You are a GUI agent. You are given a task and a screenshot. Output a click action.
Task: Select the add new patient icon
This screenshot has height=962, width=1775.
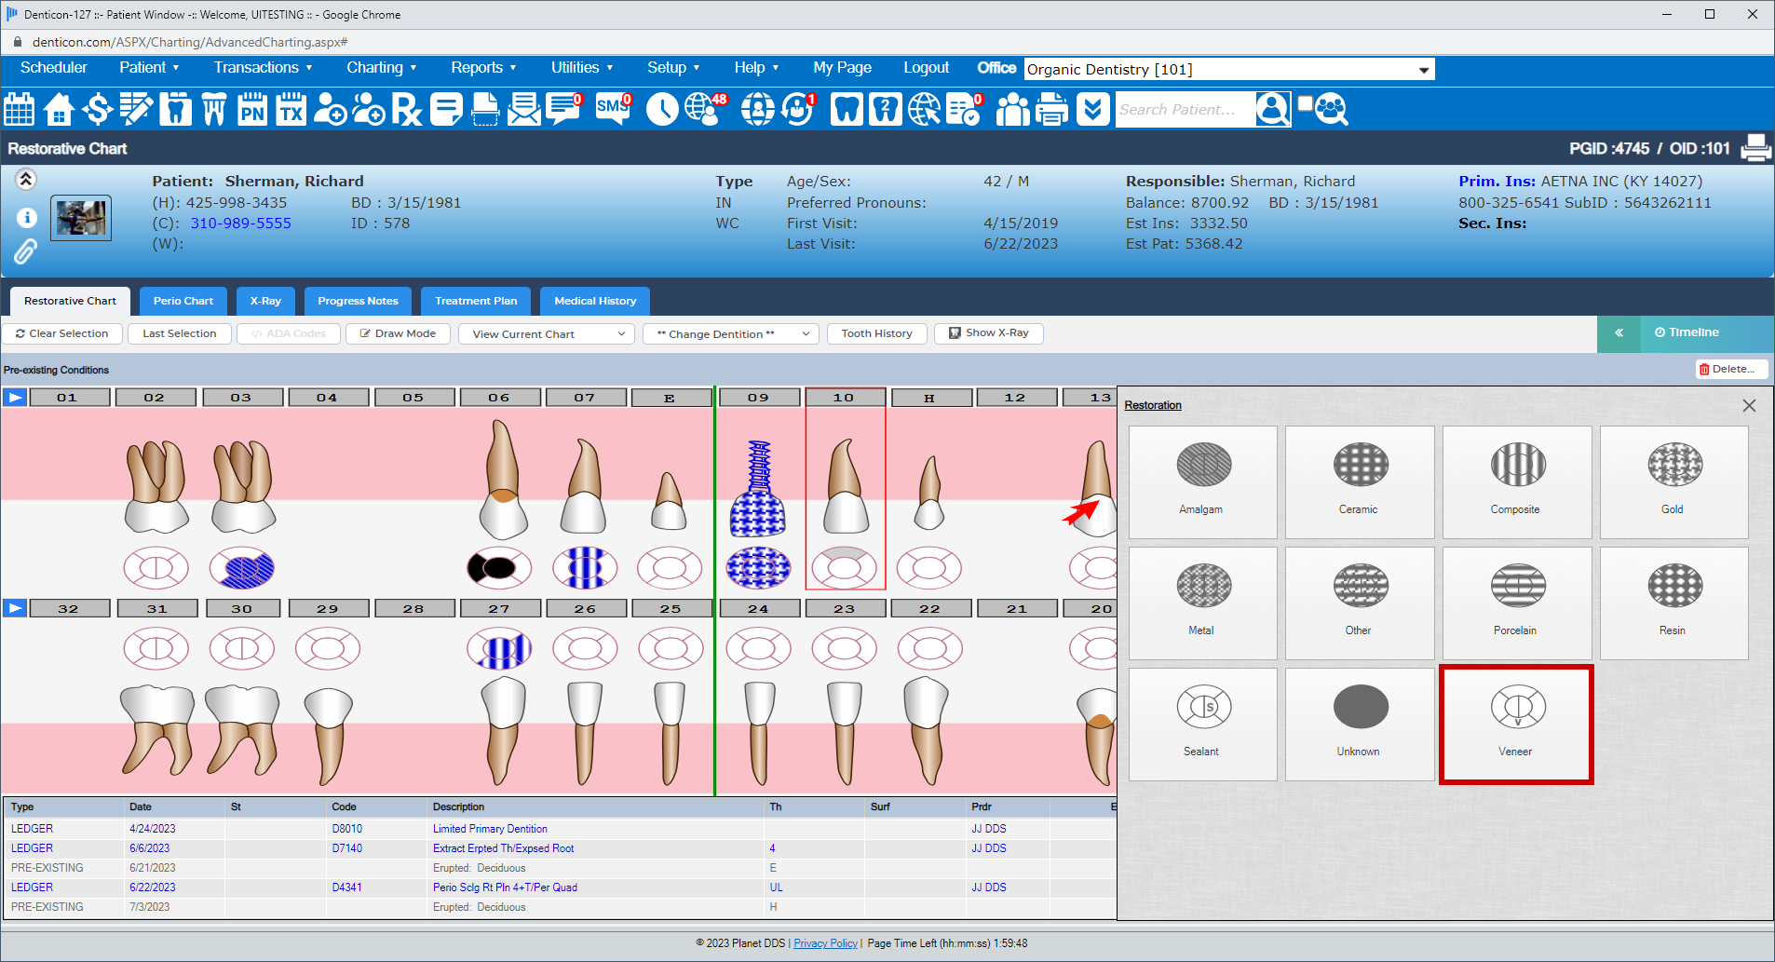pyautogui.click(x=329, y=109)
